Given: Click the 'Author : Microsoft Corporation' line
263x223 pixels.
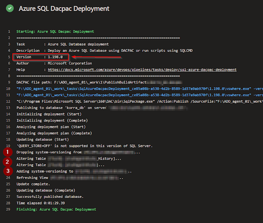Looking at the screenshot, I should pyautogui.click(x=54, y=63).
